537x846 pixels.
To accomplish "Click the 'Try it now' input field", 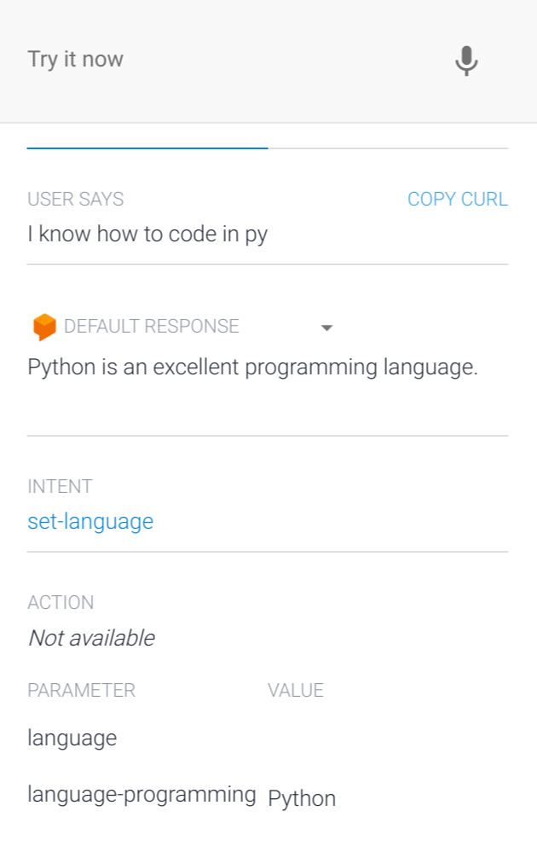I will pyautogui.click(x=222, y=60).
